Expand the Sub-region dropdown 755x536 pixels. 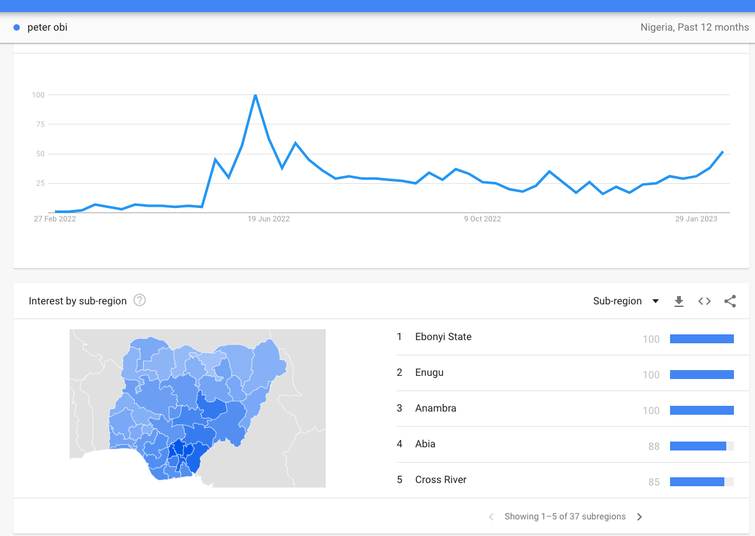625,301
